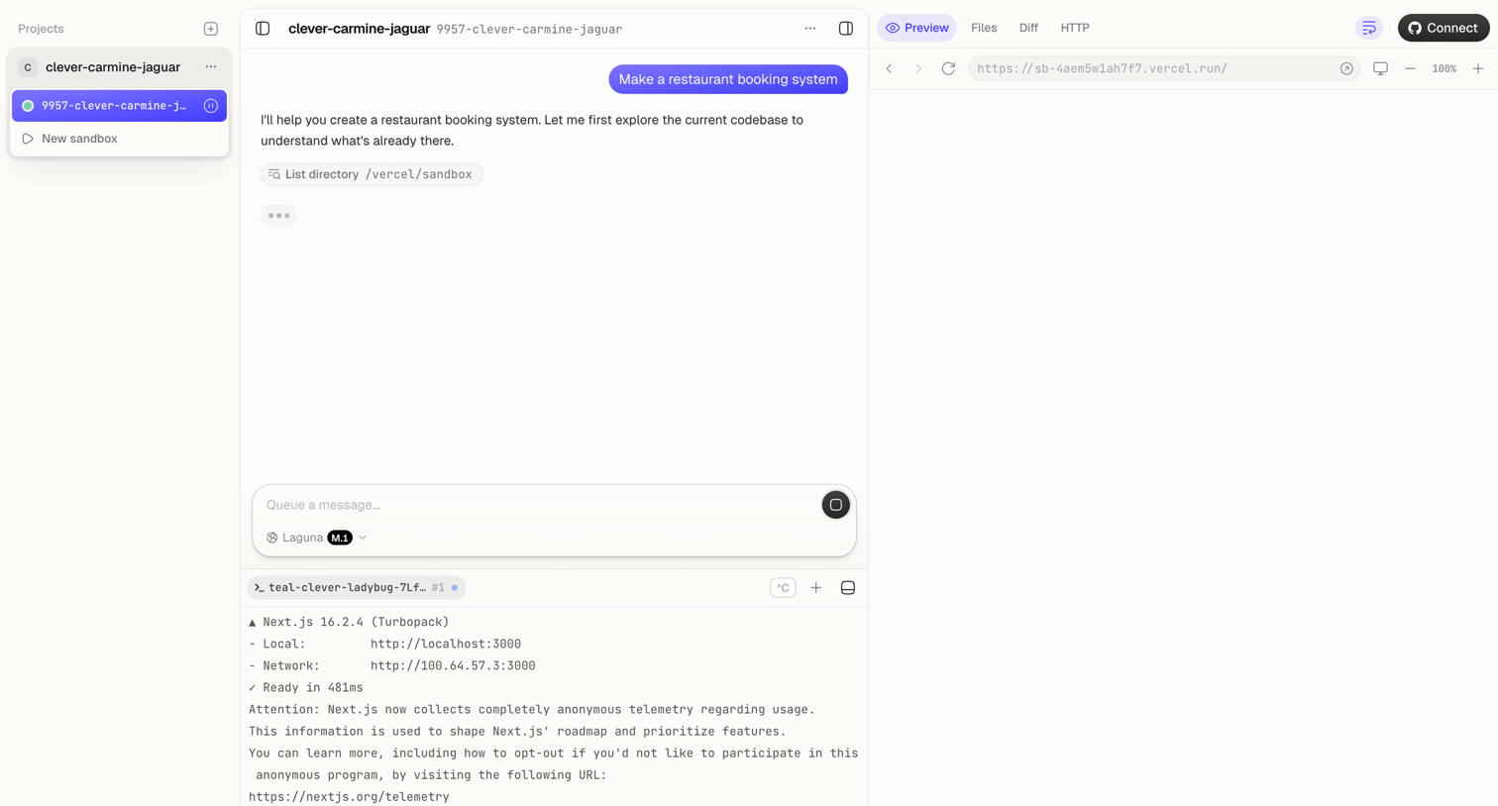Open preview URL in external window icon
Viewport: 1498px width, 806px height.
click(1346, 68)
